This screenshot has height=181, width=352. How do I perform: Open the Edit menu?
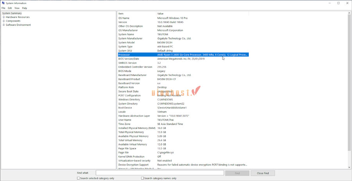[x=10, y=8]
